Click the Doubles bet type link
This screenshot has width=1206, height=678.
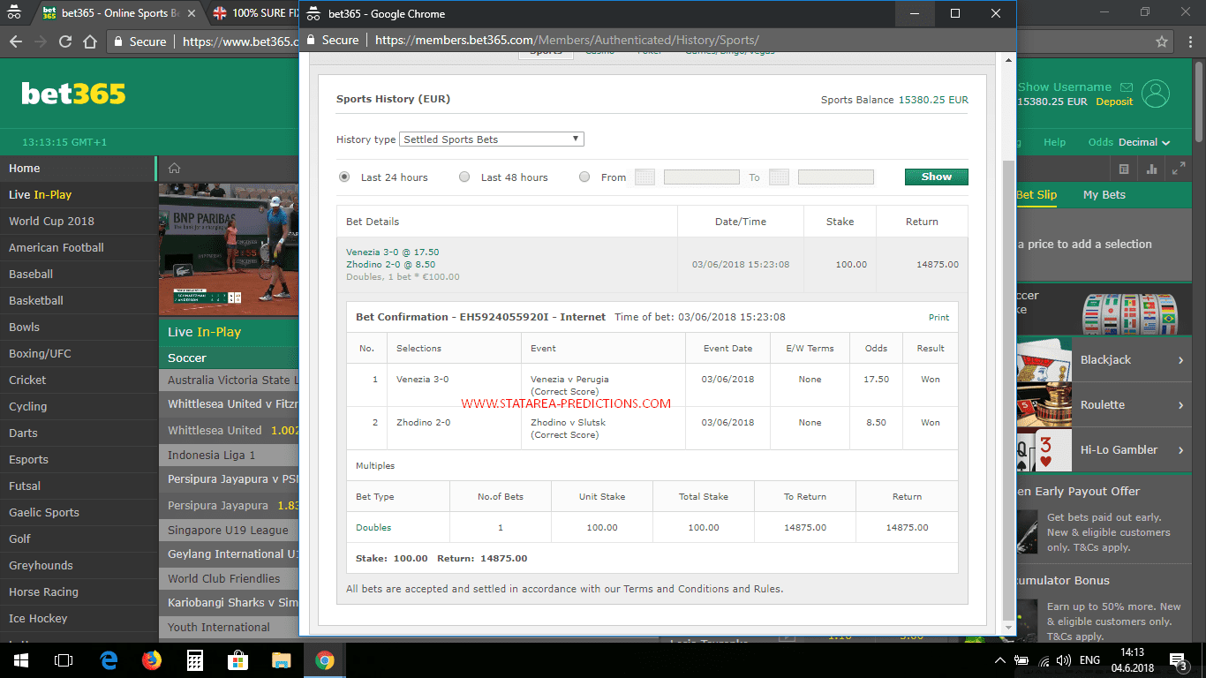point(373,527)
